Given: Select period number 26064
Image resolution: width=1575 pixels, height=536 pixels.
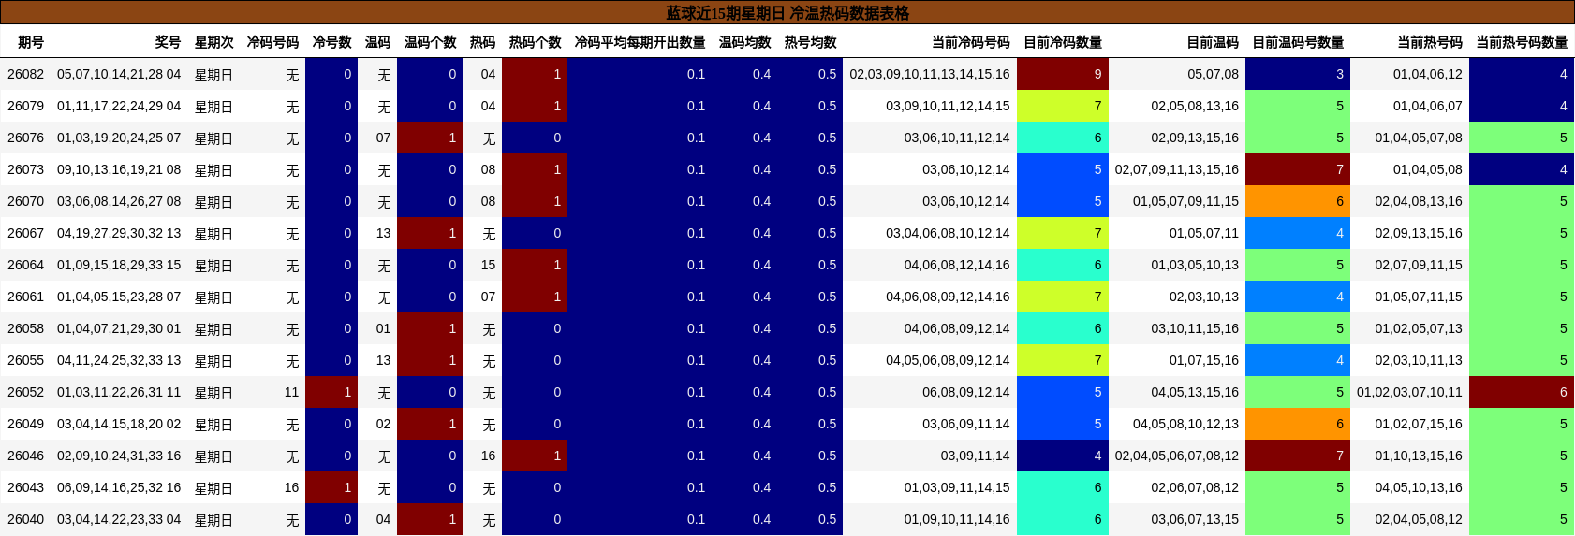Looking at the screenshot, I should coord(25,265).
